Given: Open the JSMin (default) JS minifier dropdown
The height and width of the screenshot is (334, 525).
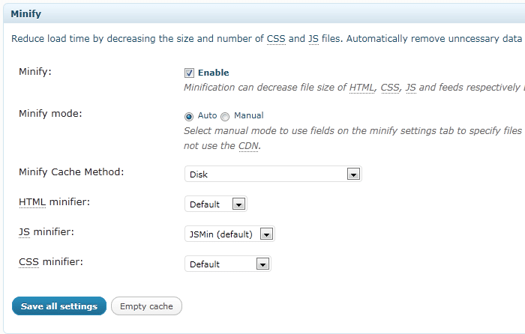Looking at the screenshot, I should tap(229, 234).
